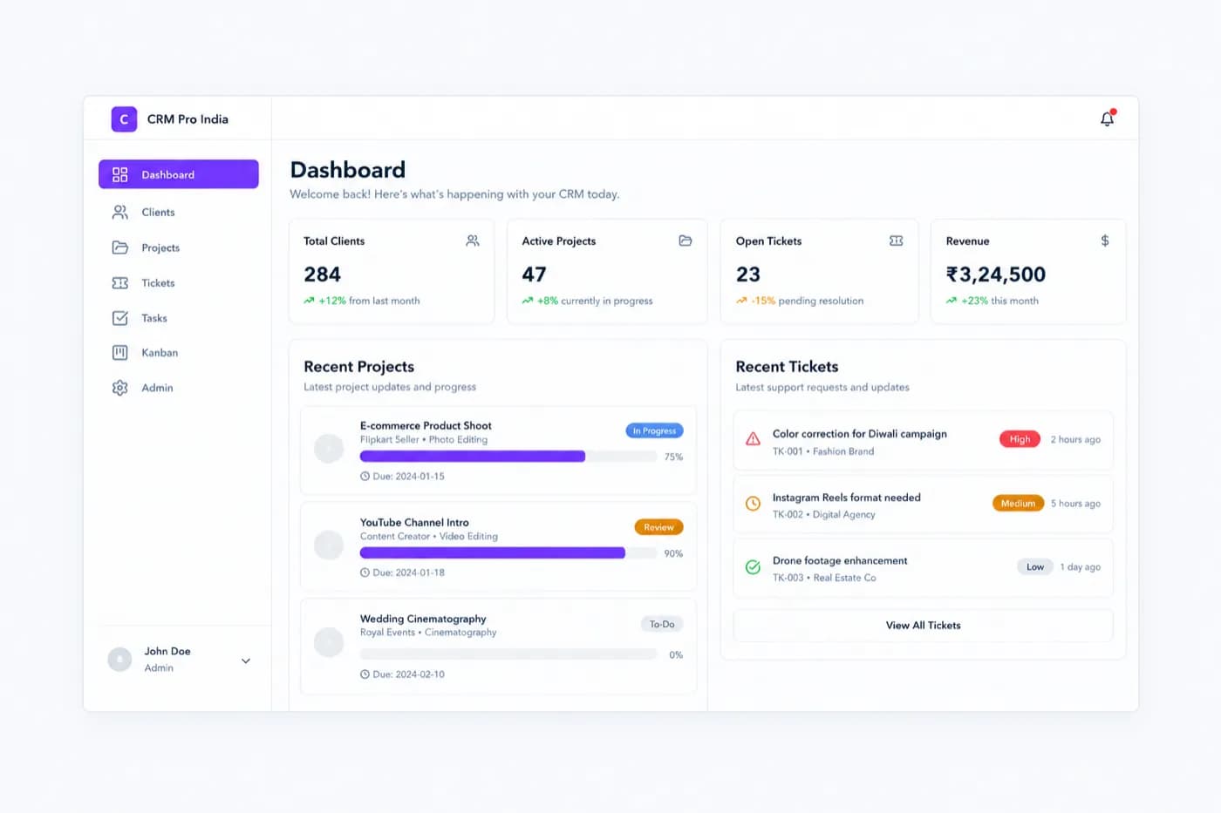Click the Low priority badge
This screenshot has height=813, width=1221.
tap(1035, 567)
